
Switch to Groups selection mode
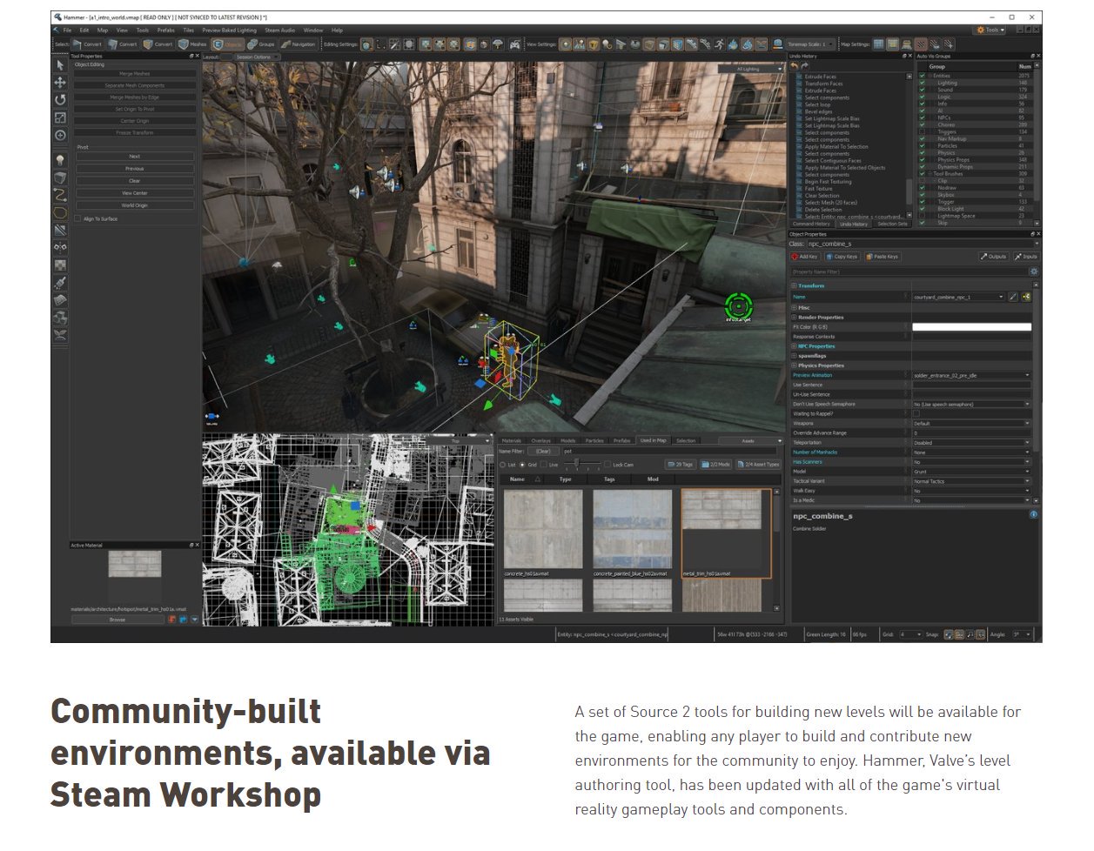click(261, 44)
